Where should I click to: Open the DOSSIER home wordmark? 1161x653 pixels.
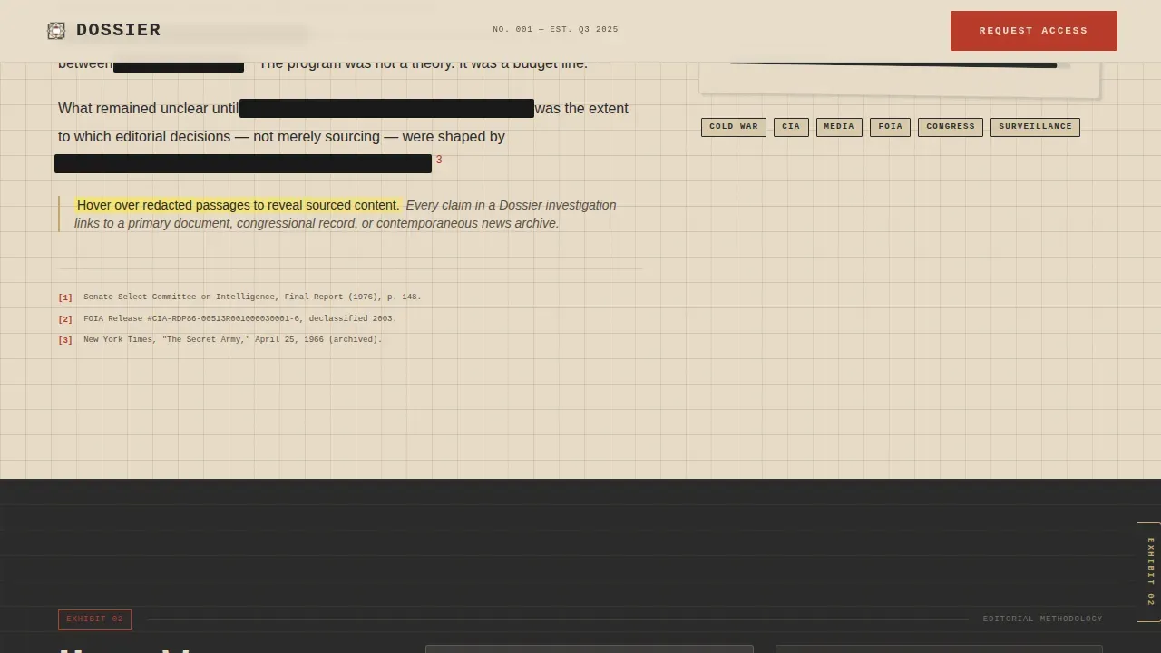pos(118,30)
